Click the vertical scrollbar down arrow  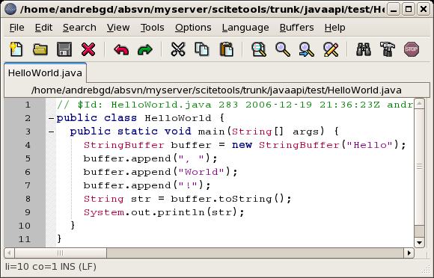pos(419,243)
